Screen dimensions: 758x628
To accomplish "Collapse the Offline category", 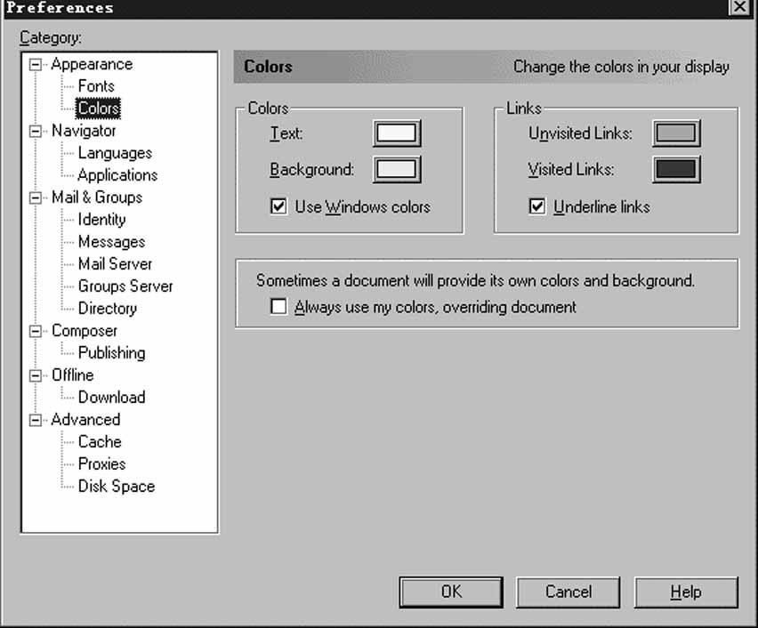I will (x=36, y=375).
